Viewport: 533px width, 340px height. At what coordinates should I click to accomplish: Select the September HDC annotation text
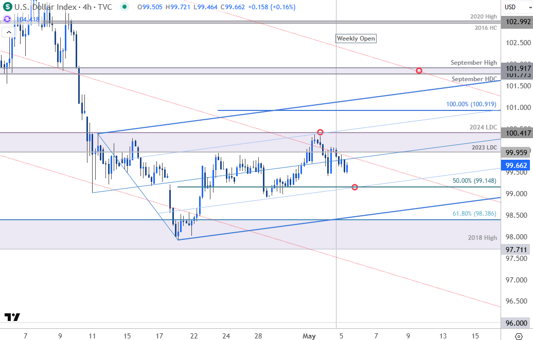(474, 79)
